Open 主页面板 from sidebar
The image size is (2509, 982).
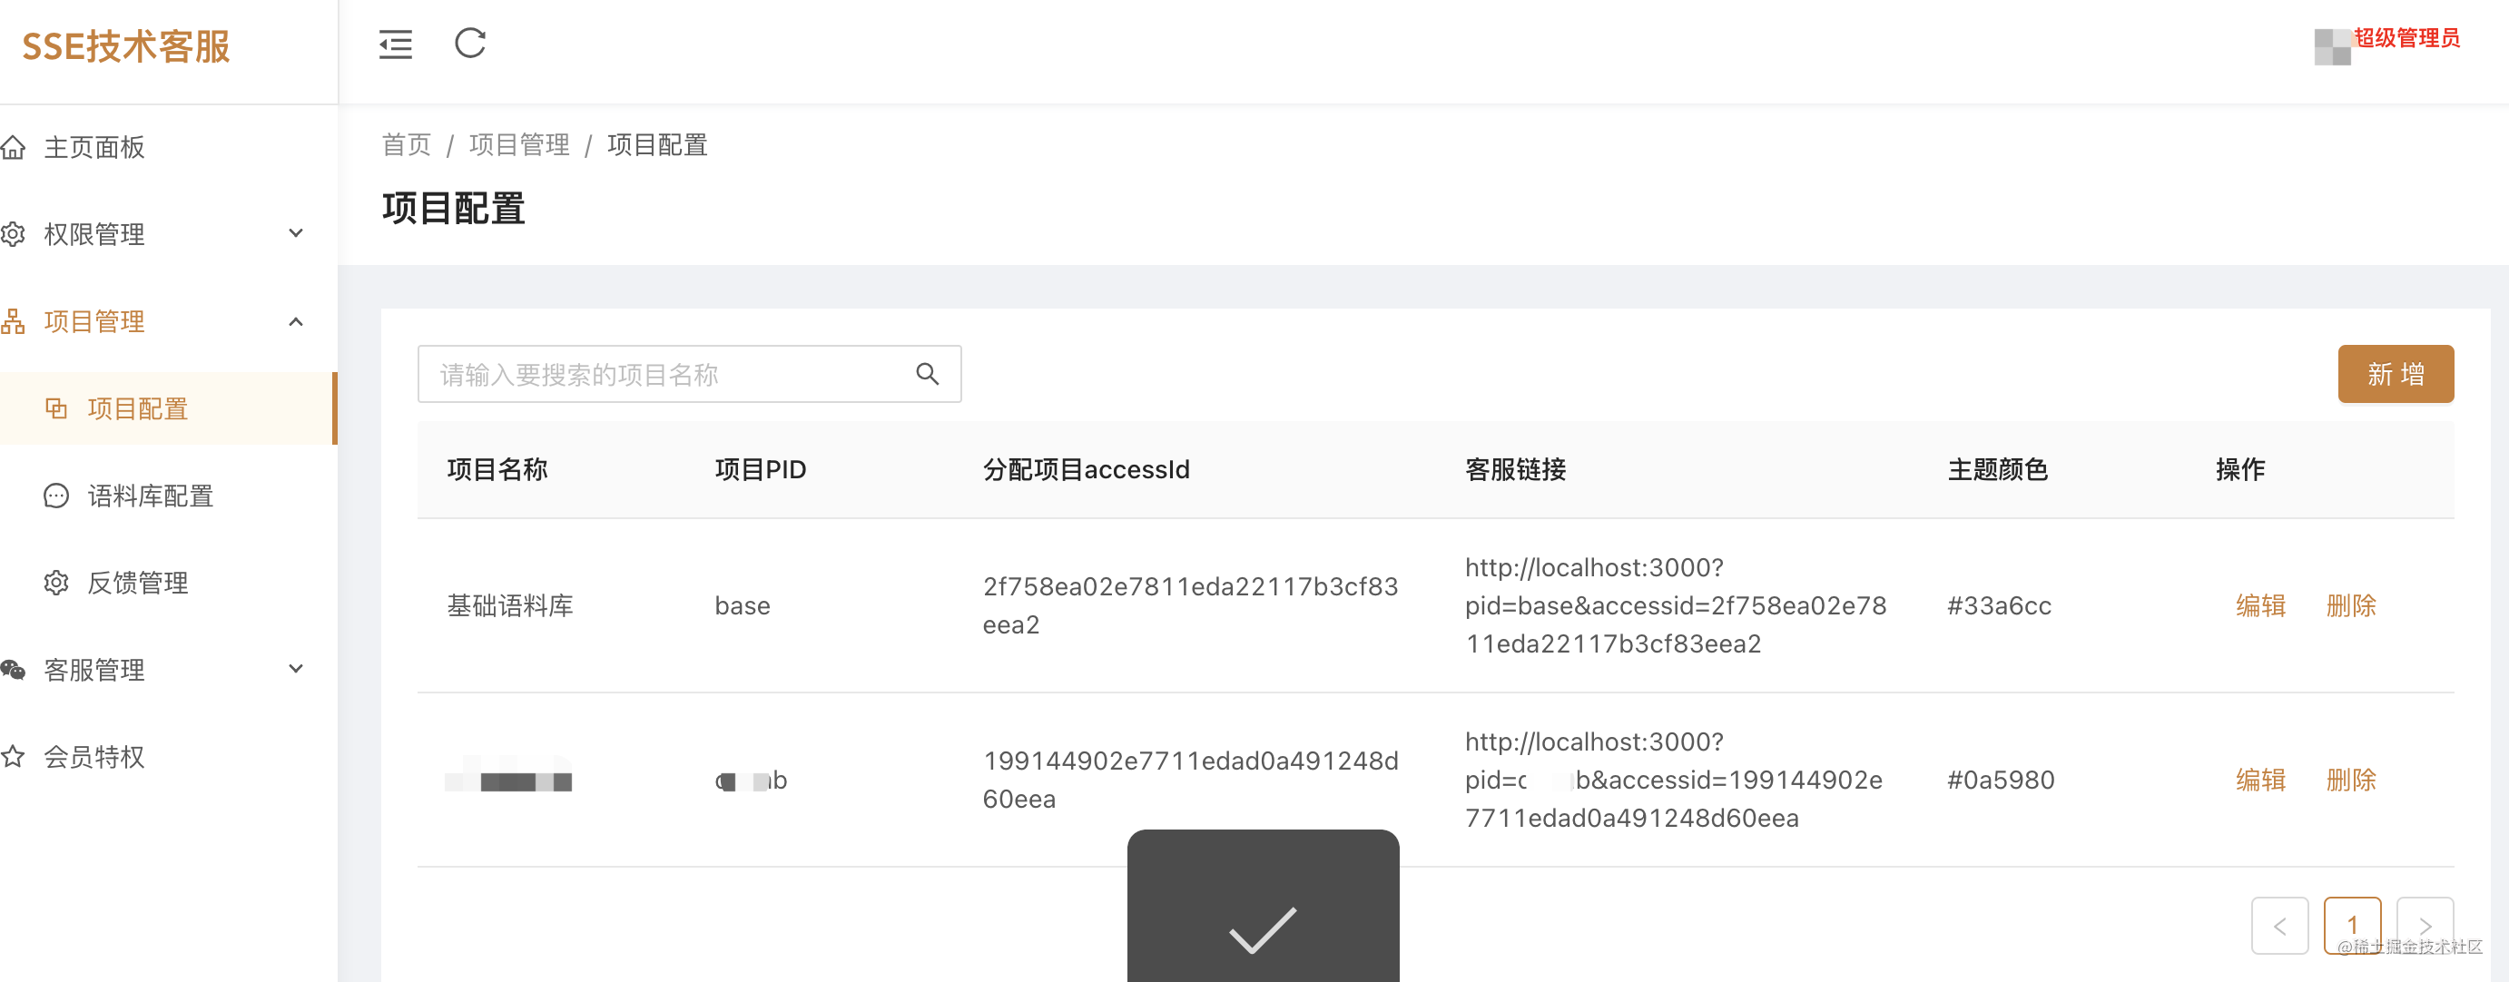coord(94,147)
